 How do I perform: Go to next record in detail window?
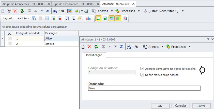(116, 47)
